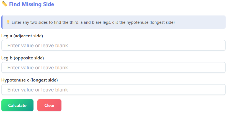Click the "Hypotenuse c (longest side)" label
227x113 pixels.
29,80
